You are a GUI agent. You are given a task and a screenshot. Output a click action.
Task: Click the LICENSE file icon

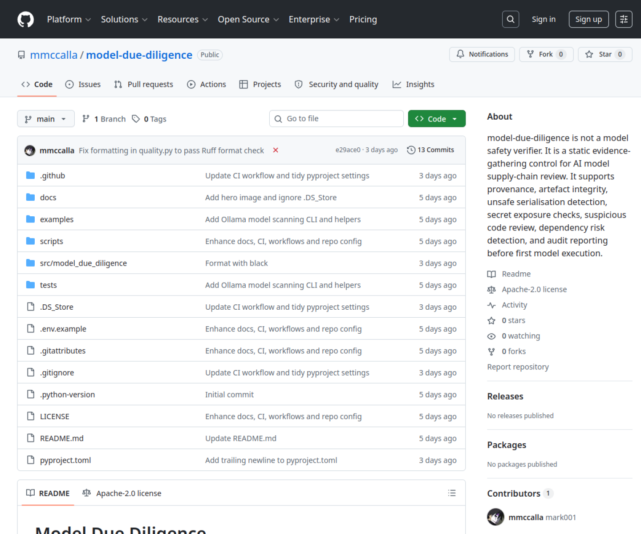click(31, 416)
